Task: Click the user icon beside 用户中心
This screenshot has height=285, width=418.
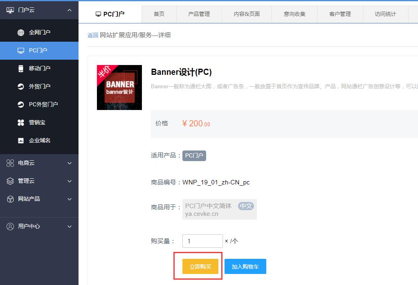Action: point(10,227)
